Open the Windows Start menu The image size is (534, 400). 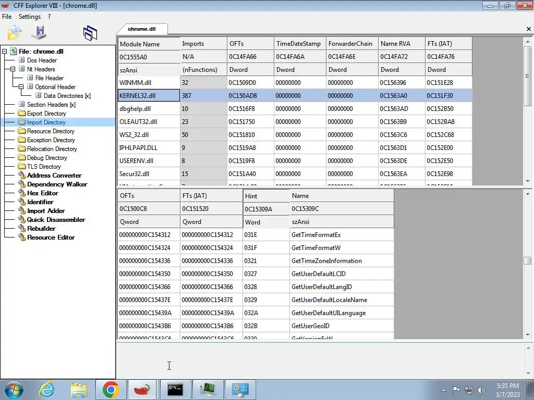click(x=14, y=390)
